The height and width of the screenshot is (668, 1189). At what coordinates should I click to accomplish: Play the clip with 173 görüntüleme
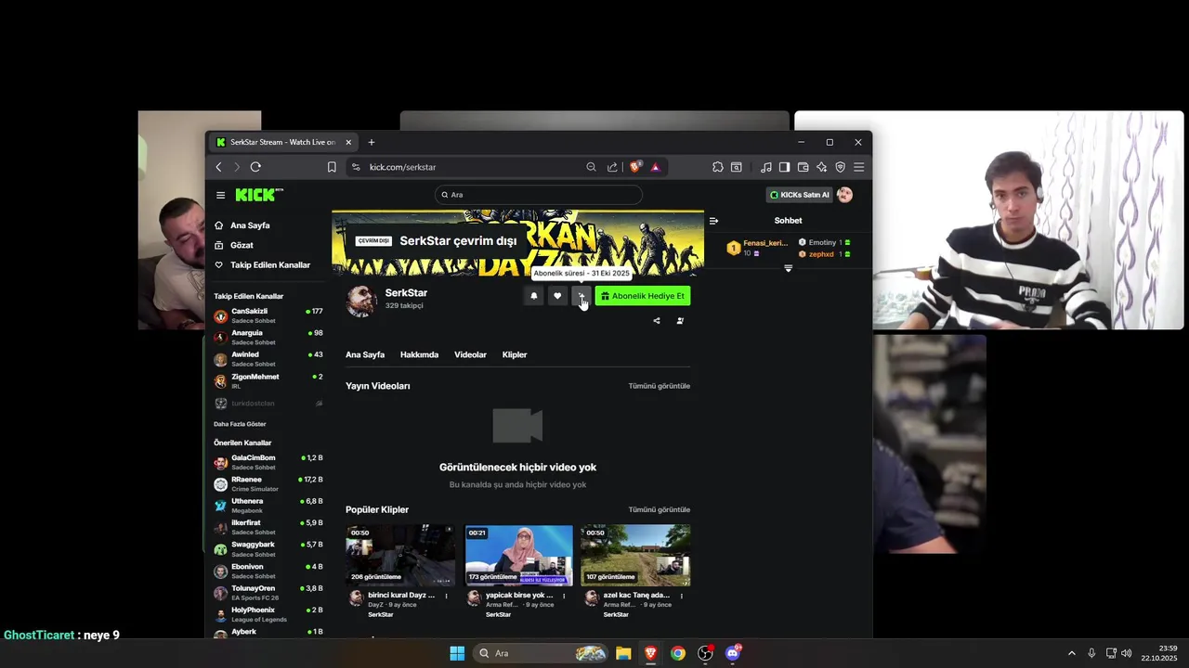518,555
